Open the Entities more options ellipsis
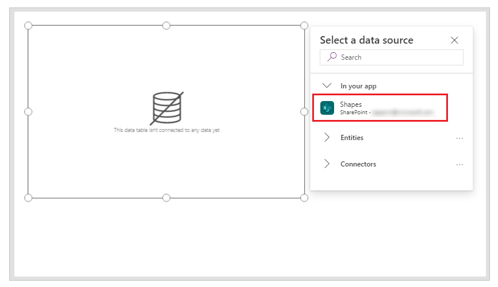 click(459, 138)
